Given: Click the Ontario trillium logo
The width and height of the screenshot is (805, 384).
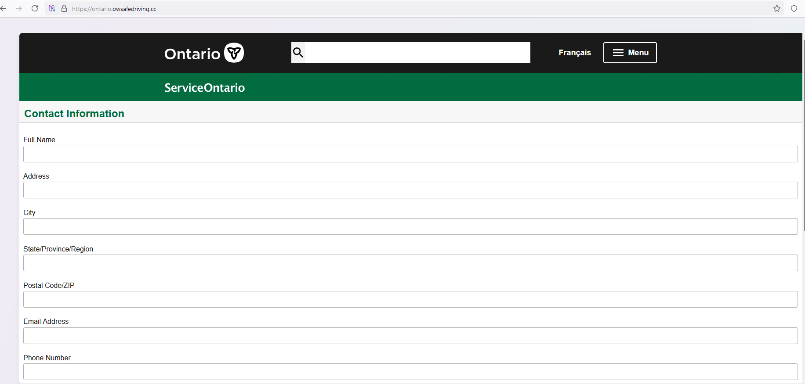Looking at the screenshot, I should [x=234, y=53].
